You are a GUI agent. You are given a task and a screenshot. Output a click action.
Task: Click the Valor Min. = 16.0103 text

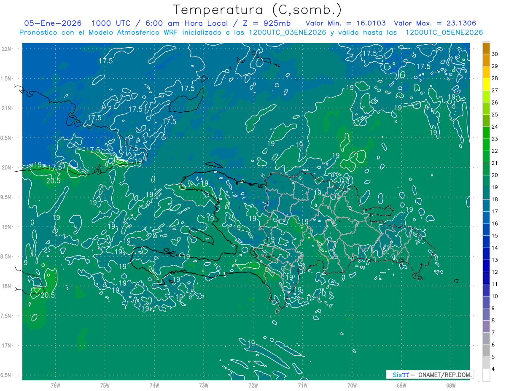[x=345, y=23]
